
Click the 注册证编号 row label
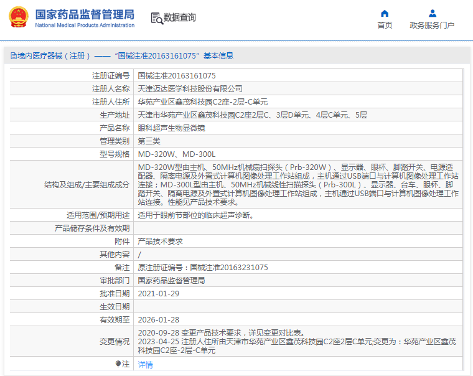(x=111, y=76)
